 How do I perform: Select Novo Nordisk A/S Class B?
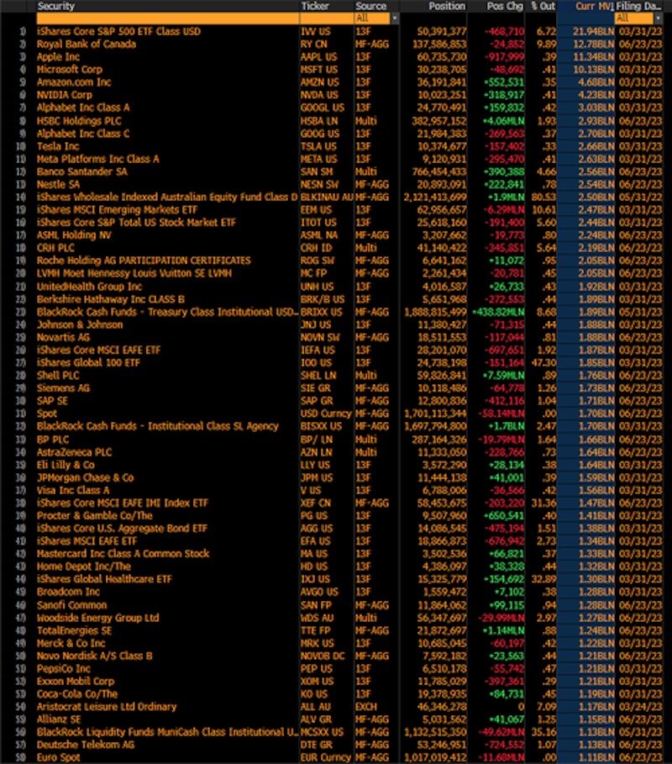[94, 656]
